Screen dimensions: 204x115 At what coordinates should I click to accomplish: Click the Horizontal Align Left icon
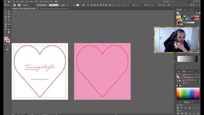click(x=92, y=5)
